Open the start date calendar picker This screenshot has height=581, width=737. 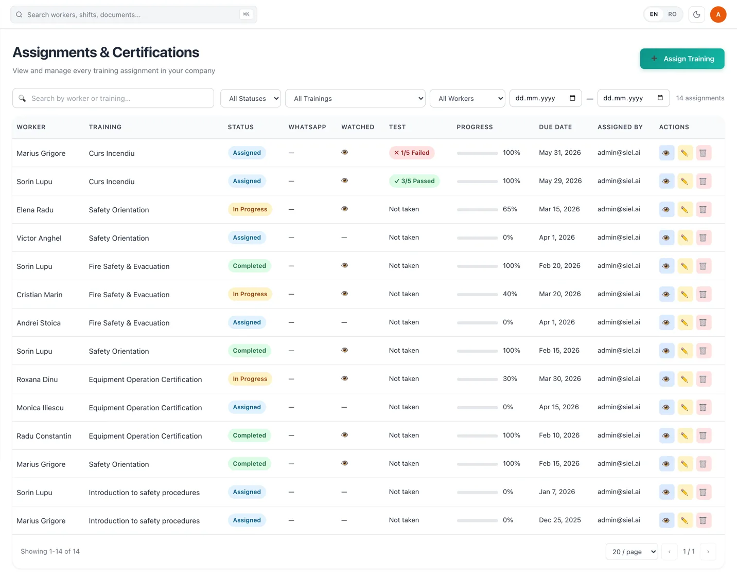(x=572, y=98)
